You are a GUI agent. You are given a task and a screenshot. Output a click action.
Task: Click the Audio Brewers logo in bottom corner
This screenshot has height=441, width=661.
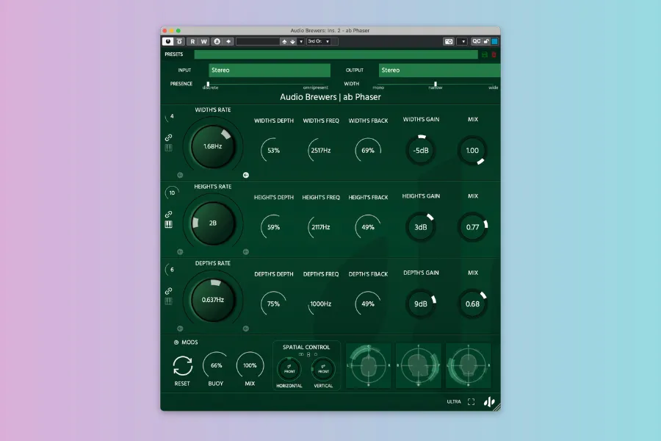tap(488, 402)
